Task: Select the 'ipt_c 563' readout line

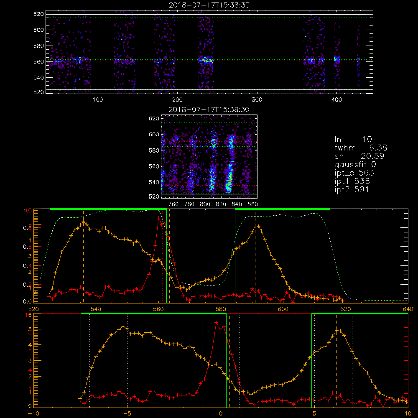Action: [x=354, y=173]
